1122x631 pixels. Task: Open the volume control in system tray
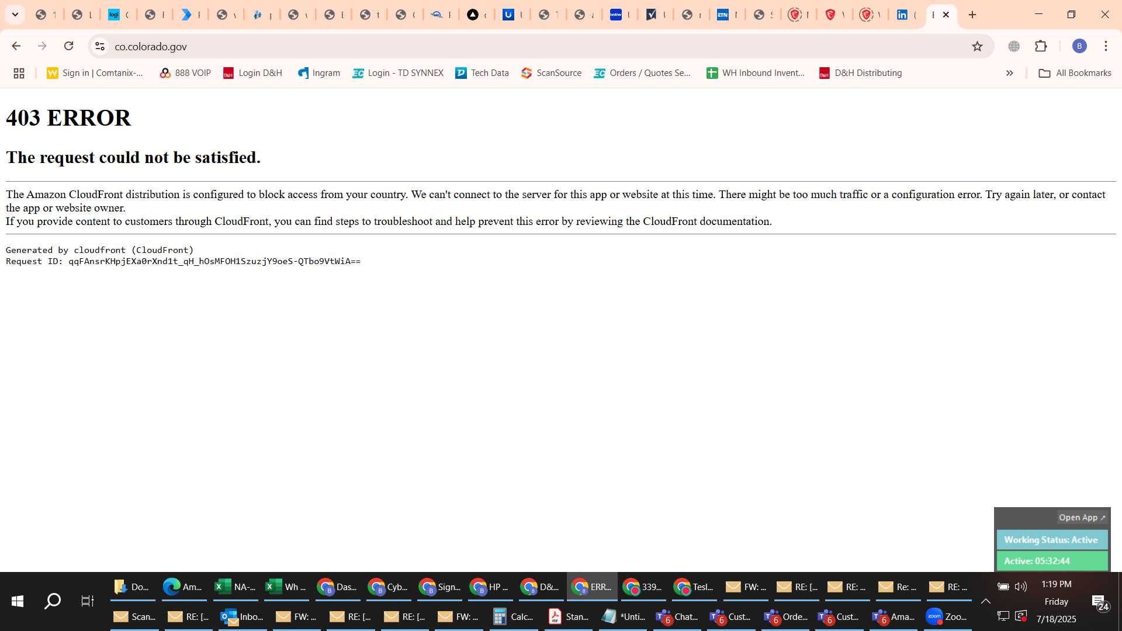click(x=1021, y=587)
